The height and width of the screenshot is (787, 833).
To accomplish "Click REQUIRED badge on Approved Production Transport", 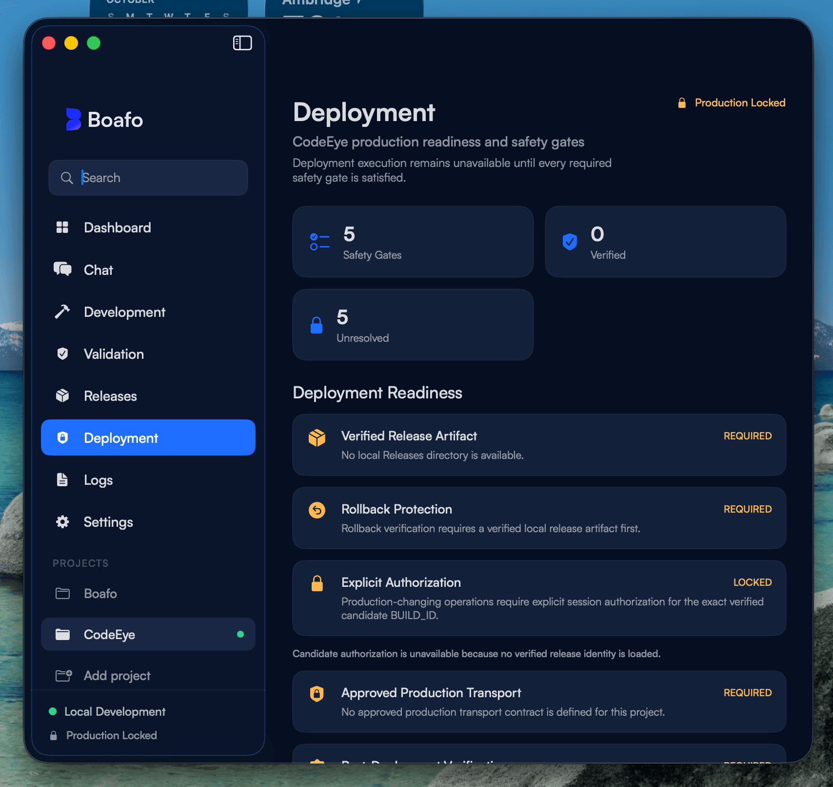I will (748, 693).
